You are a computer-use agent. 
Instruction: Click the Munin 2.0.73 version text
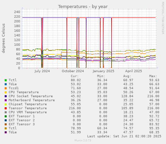[83, 140]
